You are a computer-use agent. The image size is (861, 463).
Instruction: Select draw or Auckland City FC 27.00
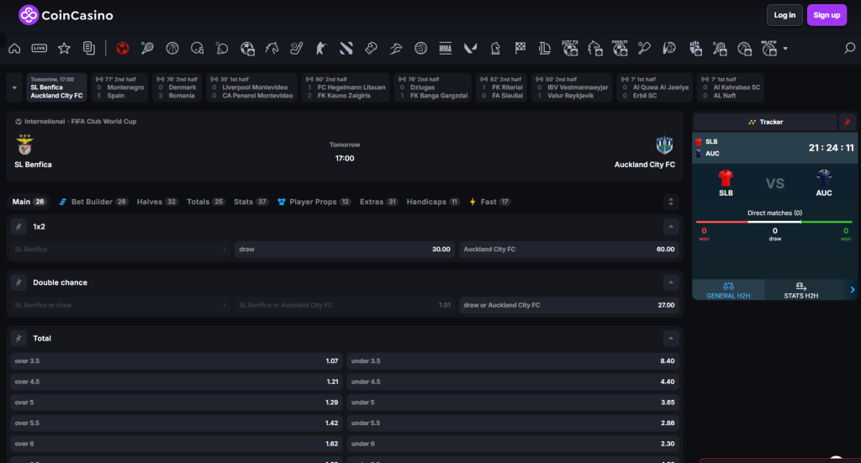(569, 305)
